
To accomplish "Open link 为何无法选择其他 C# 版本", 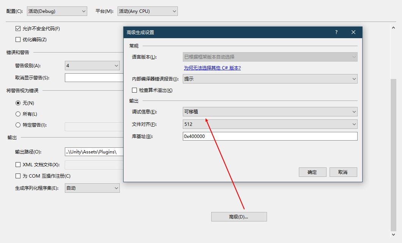I will click(x=212, y=68).
